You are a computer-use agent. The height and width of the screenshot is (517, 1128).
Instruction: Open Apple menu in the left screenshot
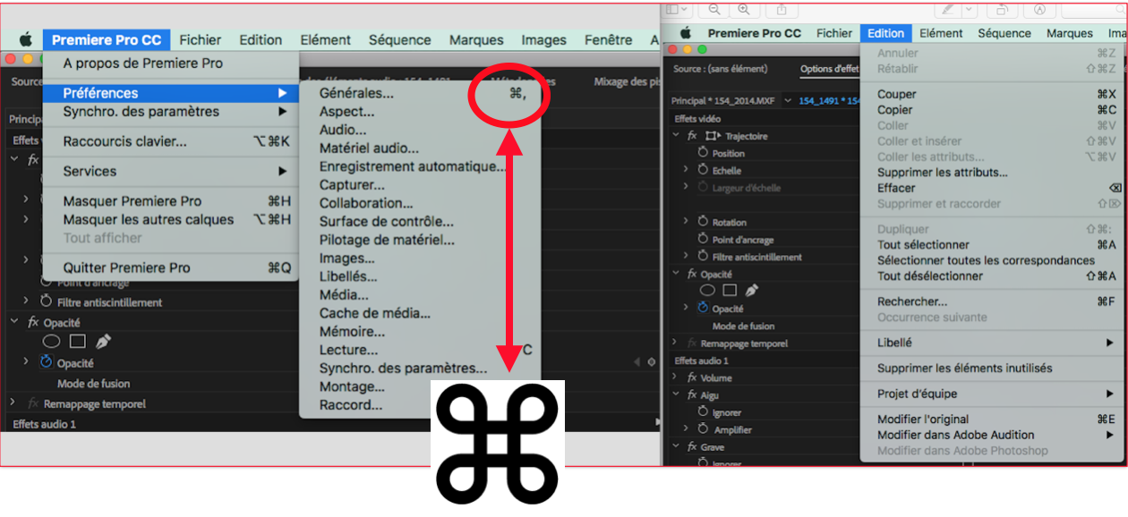point(26,39)
